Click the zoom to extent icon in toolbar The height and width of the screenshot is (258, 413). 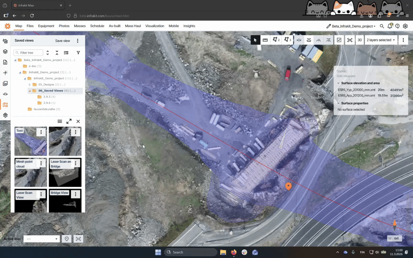click(x=350, y=40)
